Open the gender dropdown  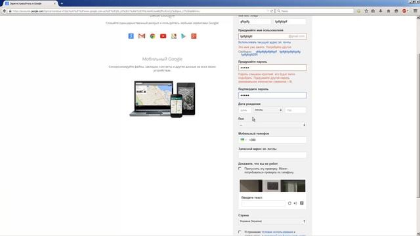[272, 125]
